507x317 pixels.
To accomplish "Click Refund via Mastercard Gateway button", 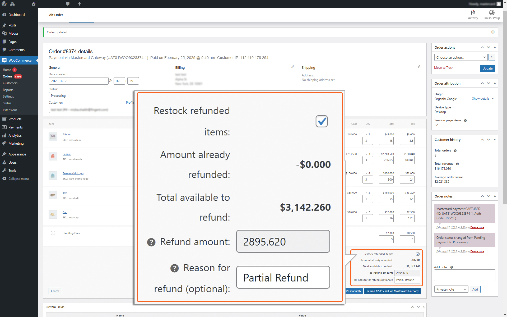I will tap(392, 291).
